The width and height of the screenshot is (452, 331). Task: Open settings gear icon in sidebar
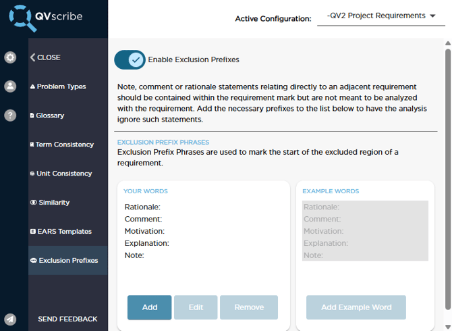click(x=10, y=57)
